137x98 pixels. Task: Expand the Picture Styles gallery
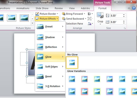32,23
